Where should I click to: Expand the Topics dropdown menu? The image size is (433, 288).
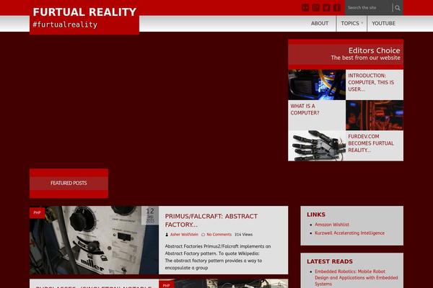click(352, 24)
